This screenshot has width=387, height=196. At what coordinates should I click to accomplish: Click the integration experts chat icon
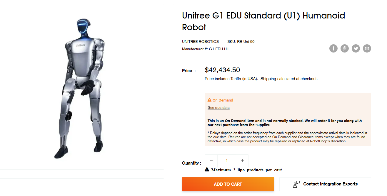(296, 184)
